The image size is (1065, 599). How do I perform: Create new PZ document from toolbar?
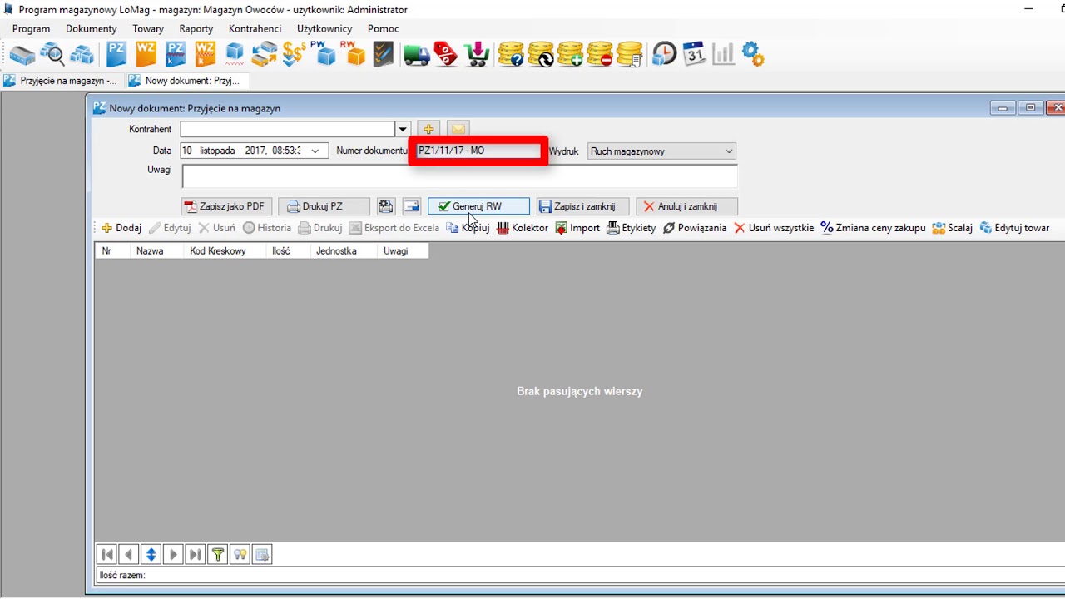pos(116,55)
